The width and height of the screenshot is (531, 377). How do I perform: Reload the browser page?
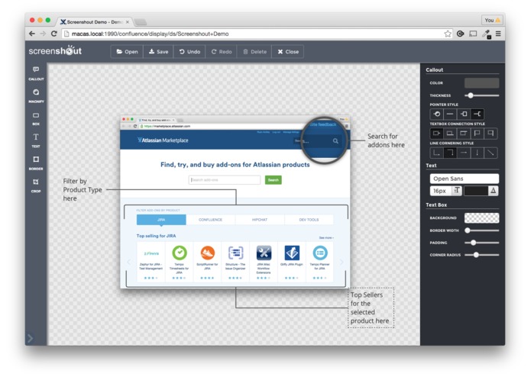53,34
